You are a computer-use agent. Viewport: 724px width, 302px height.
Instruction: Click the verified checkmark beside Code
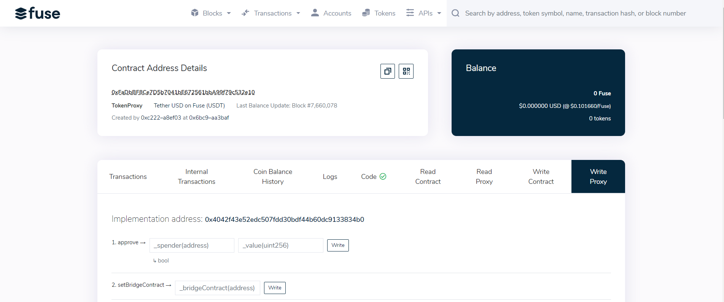(383, 176)
